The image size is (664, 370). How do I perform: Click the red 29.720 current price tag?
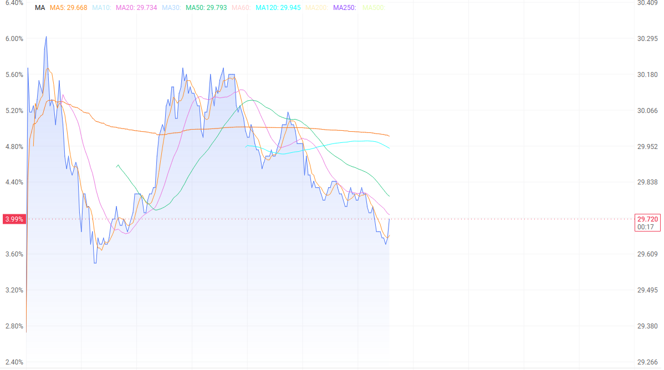[x=647, y=219]
